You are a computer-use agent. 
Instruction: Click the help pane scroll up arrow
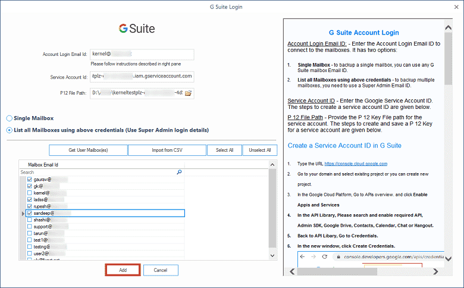pos(449,27)
